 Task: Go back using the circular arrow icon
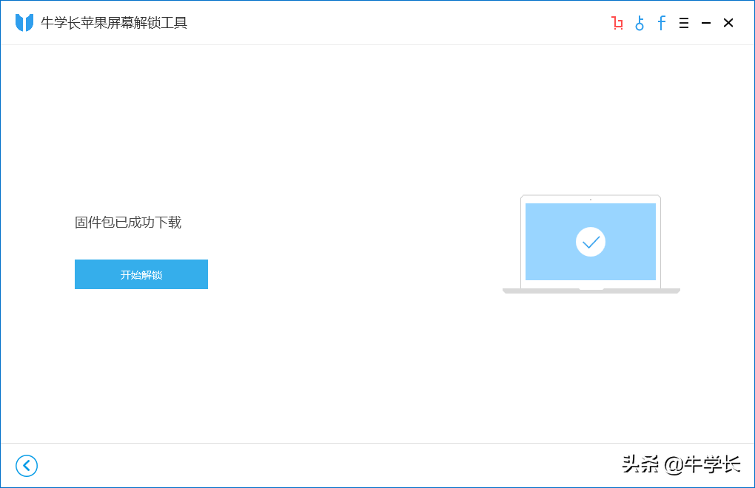tap(27, 465)
